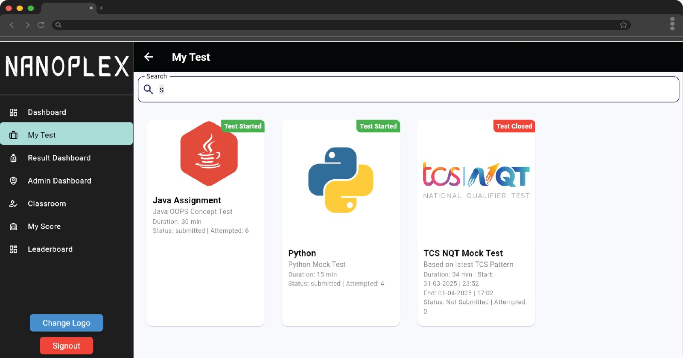
Task: Go to Result Dashboard
Action: 67,158
